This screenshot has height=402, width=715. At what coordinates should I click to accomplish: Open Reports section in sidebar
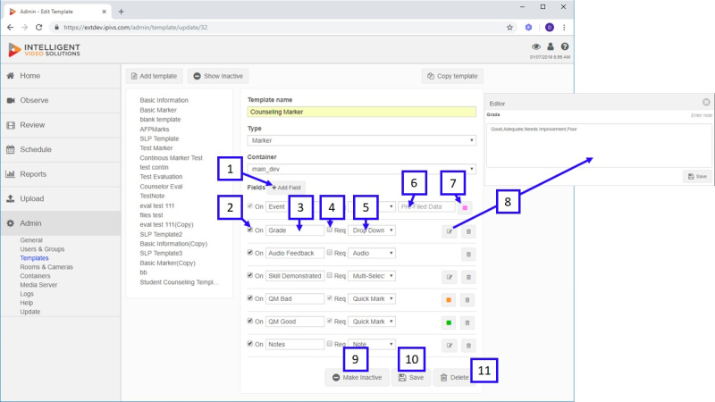click(x=60, y=174)
